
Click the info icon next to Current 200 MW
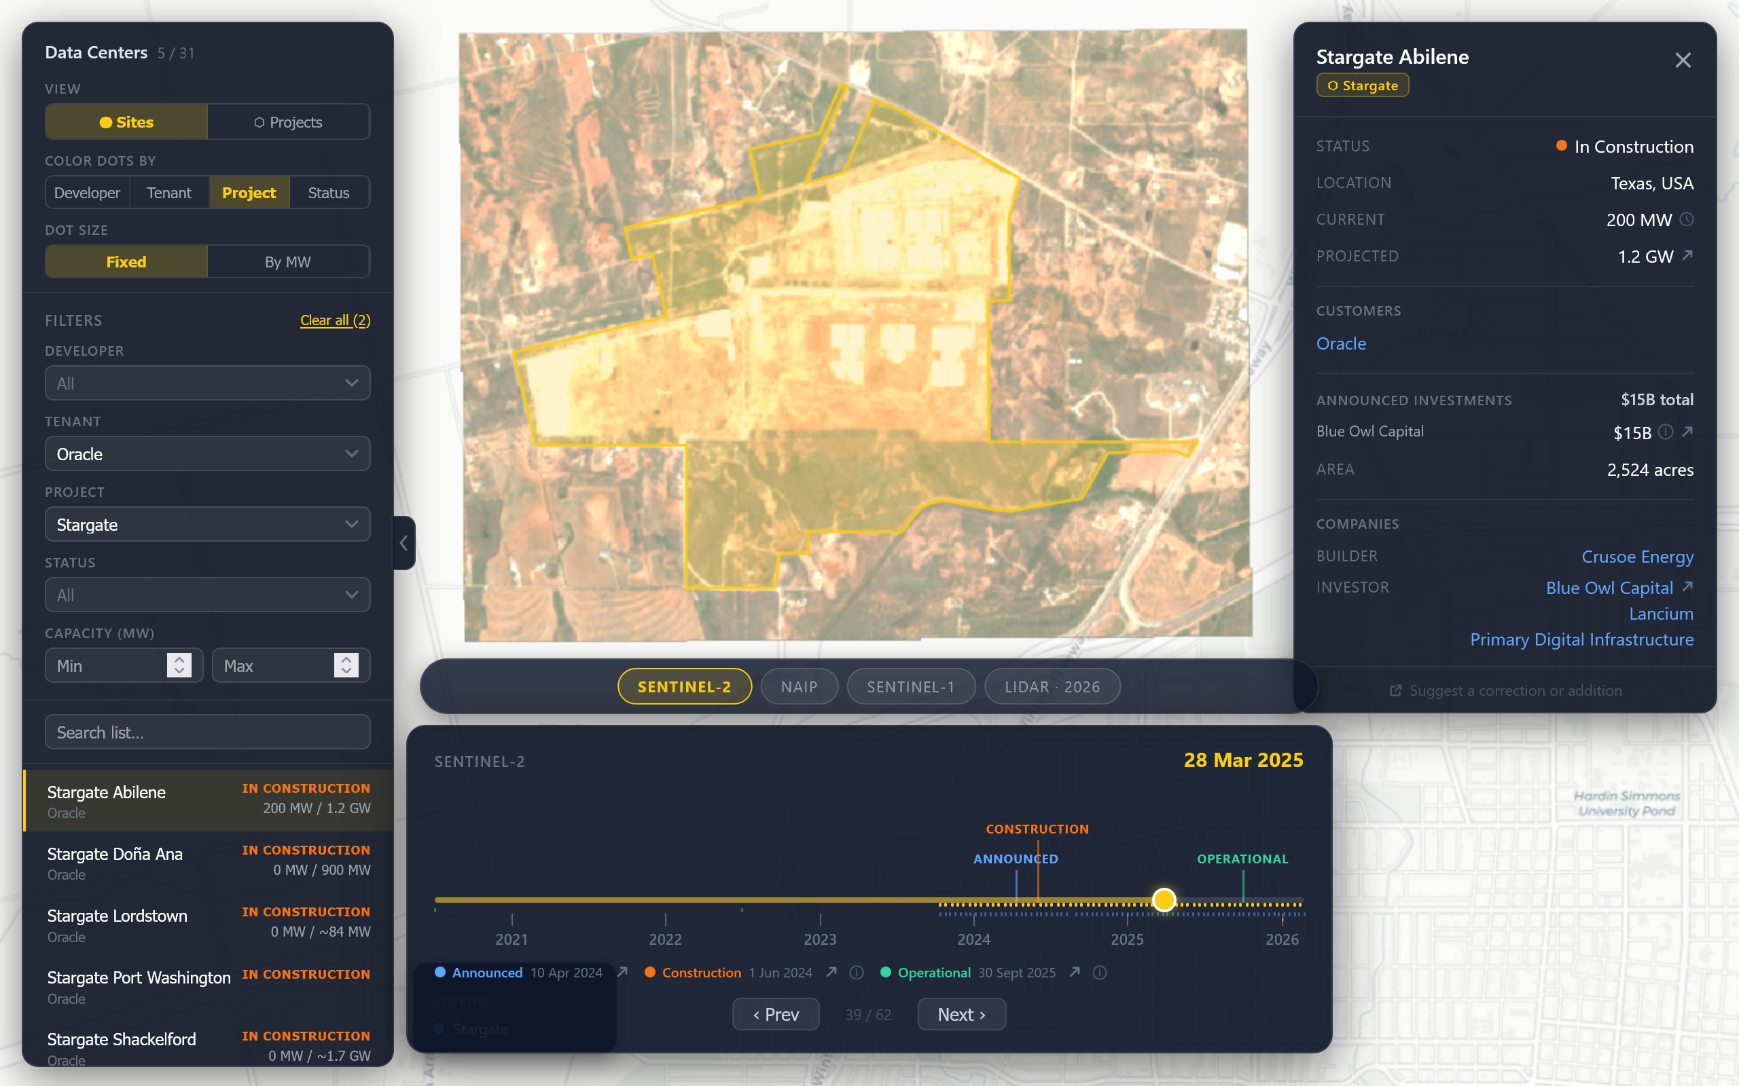pos(1687,220)
